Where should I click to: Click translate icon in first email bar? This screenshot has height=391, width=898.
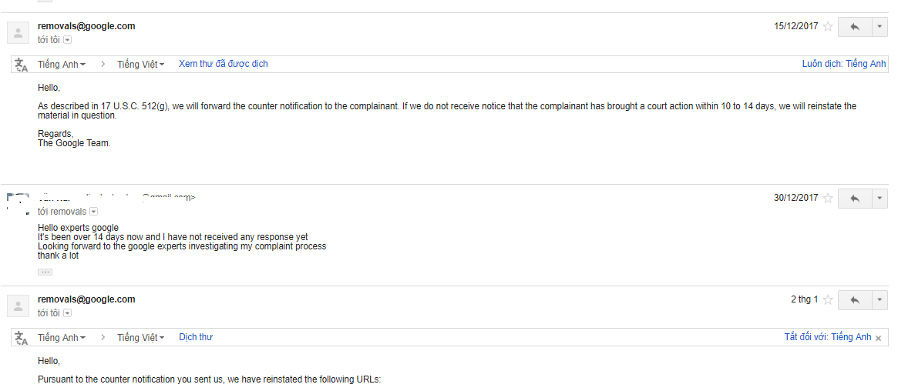[x=21, y=65]
